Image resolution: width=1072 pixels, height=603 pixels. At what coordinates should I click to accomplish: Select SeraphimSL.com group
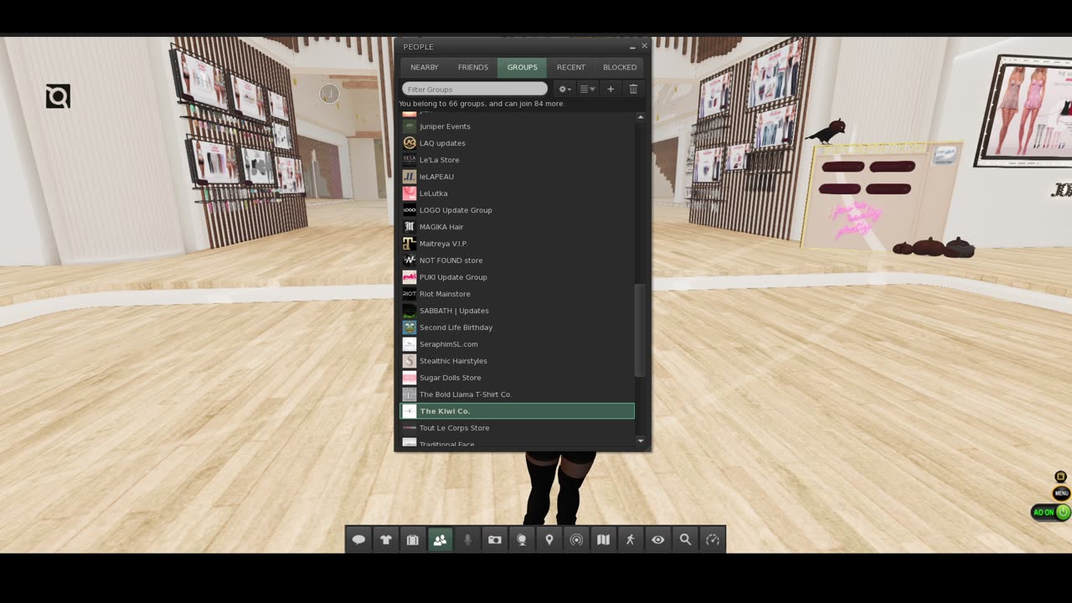coord(517,344)
